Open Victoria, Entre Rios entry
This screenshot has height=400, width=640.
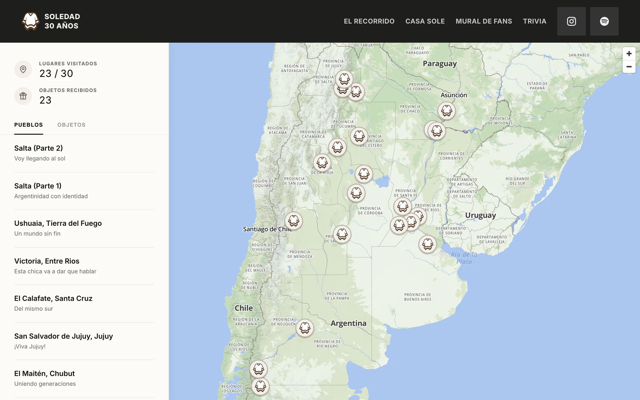[x=84, y=266]
